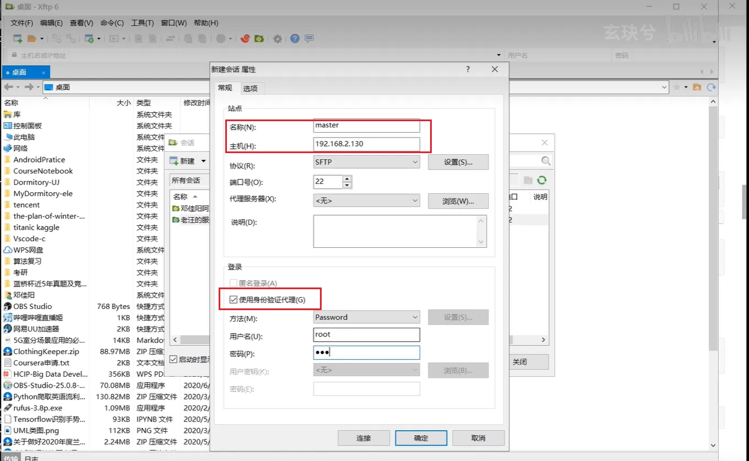749x461 pixels.
Task: Click the 连接 button
Action: (x=363, y=438)
